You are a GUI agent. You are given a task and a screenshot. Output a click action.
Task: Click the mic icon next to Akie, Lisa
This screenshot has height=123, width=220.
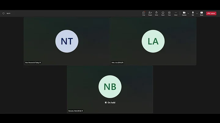(x=123, y=63)
